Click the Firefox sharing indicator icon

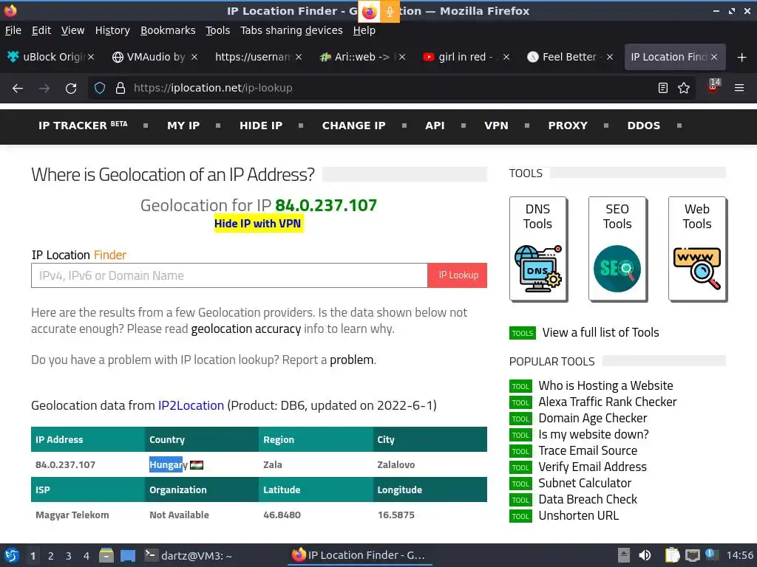coord(369,12)
